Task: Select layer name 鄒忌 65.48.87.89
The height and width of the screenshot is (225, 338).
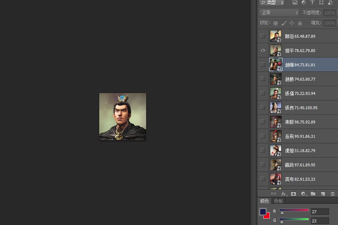Action: [300, 36]
